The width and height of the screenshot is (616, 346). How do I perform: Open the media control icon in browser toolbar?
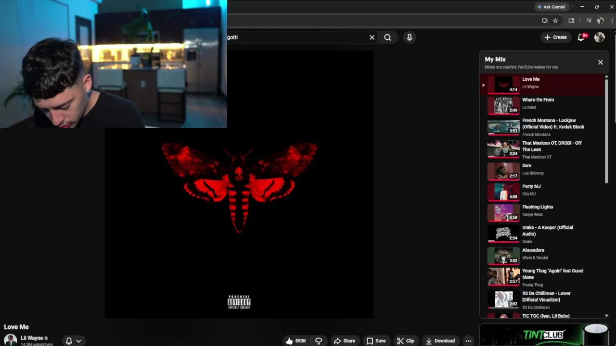coord(589,21)
